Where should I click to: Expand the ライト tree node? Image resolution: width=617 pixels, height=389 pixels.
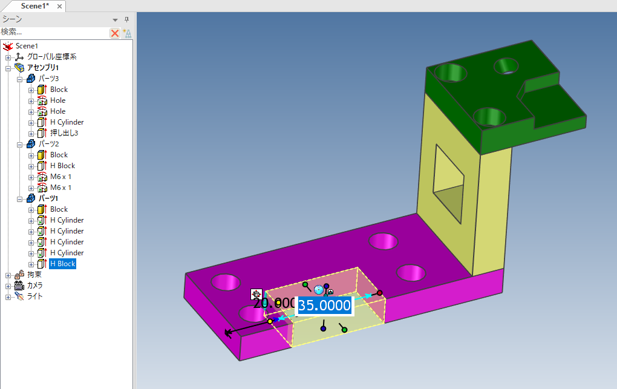tap(8, 296)
